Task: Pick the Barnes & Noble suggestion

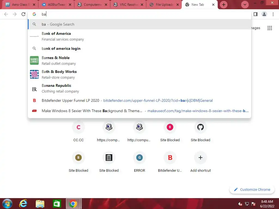Action: pos(139,60)
